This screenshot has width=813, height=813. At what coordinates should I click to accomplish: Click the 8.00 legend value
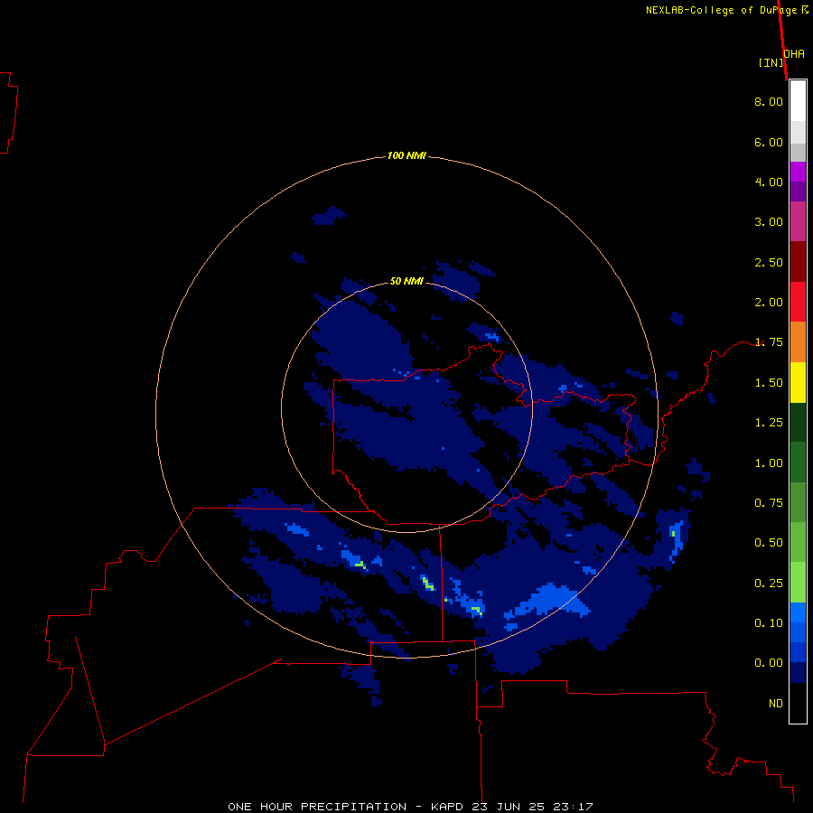[769, 101]
